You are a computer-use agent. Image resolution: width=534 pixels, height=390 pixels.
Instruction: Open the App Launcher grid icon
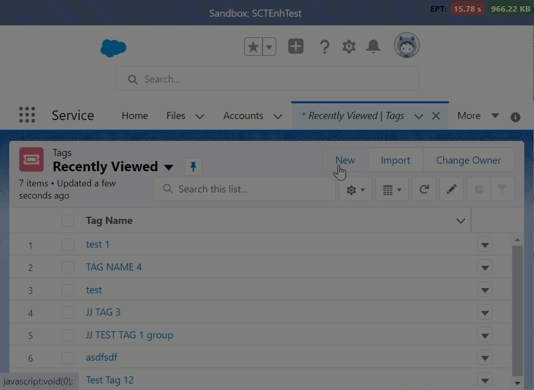tap(27, 115)
